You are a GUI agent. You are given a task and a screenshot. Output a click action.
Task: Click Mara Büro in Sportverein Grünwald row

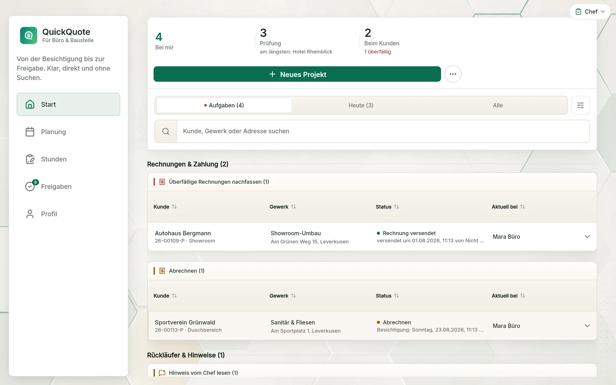click(x=506, y=326)
